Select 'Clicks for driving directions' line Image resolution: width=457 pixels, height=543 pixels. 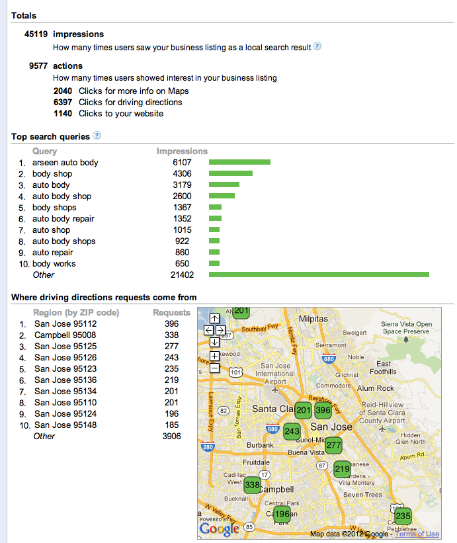coord(118,102)
